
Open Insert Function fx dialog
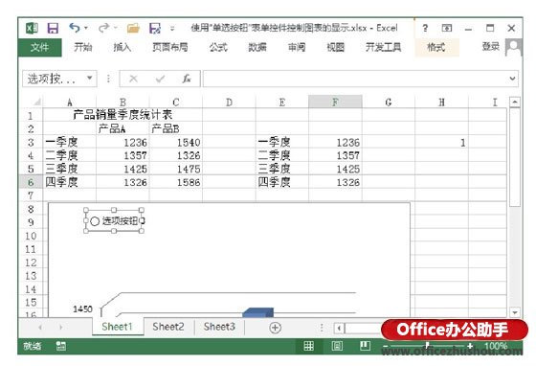187,79
